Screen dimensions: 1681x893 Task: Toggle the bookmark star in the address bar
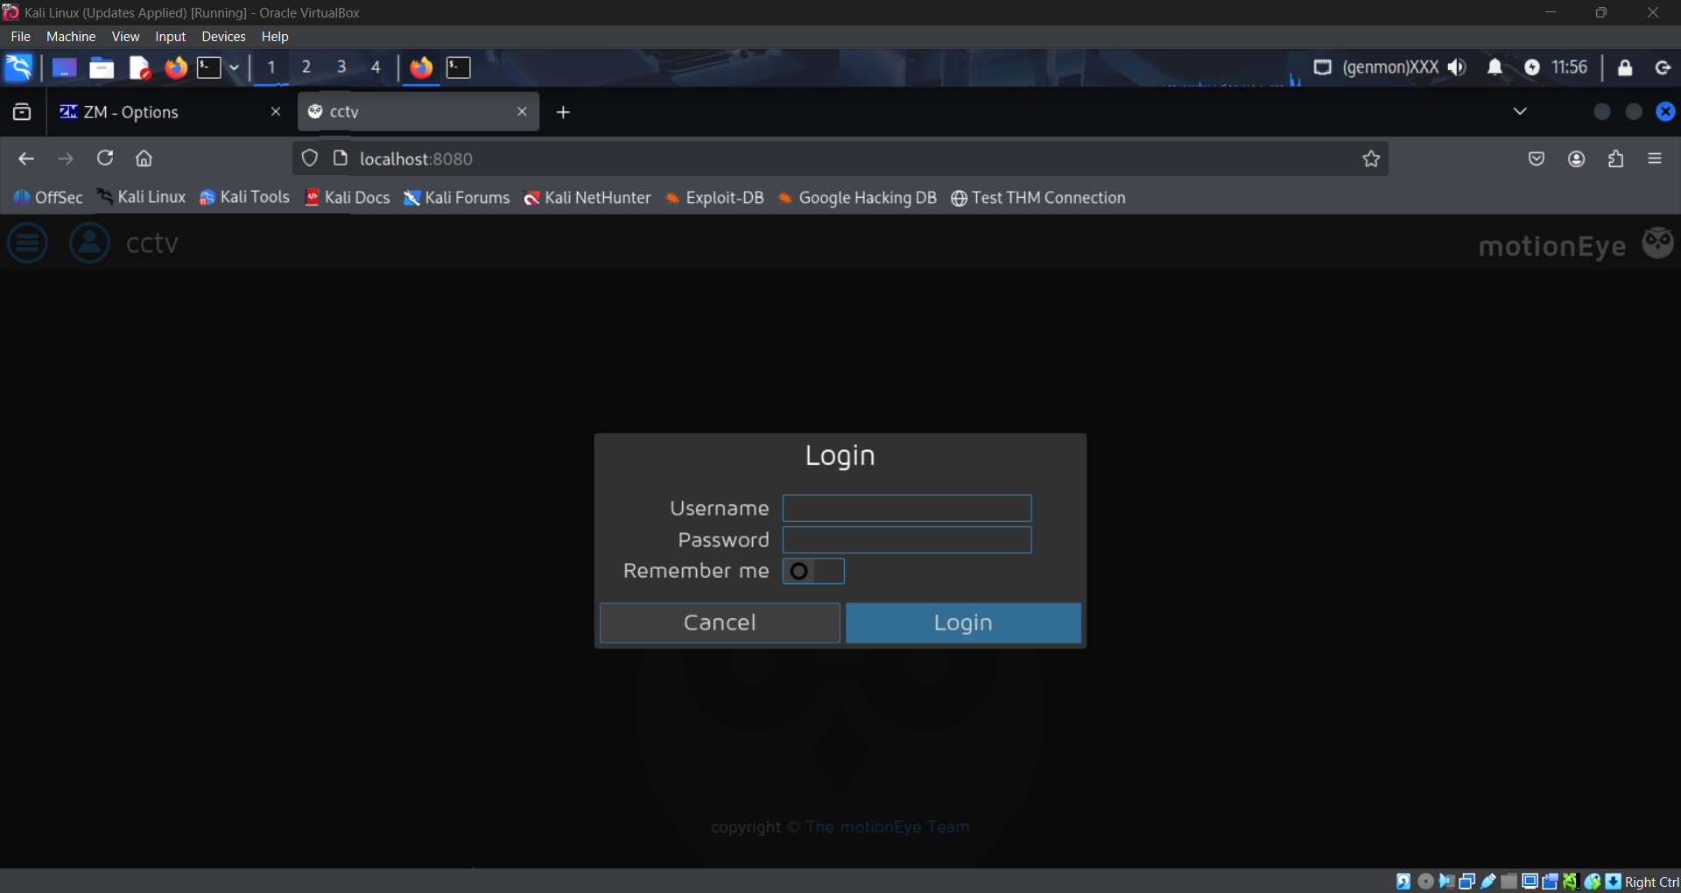(x=1372, y=158)
